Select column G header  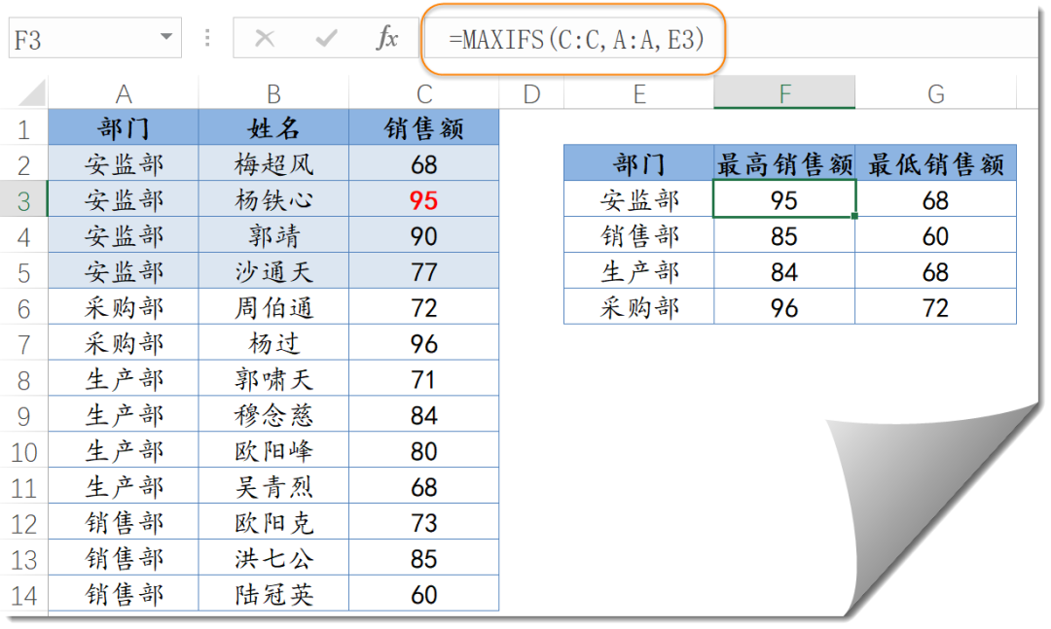coord(936,93)
